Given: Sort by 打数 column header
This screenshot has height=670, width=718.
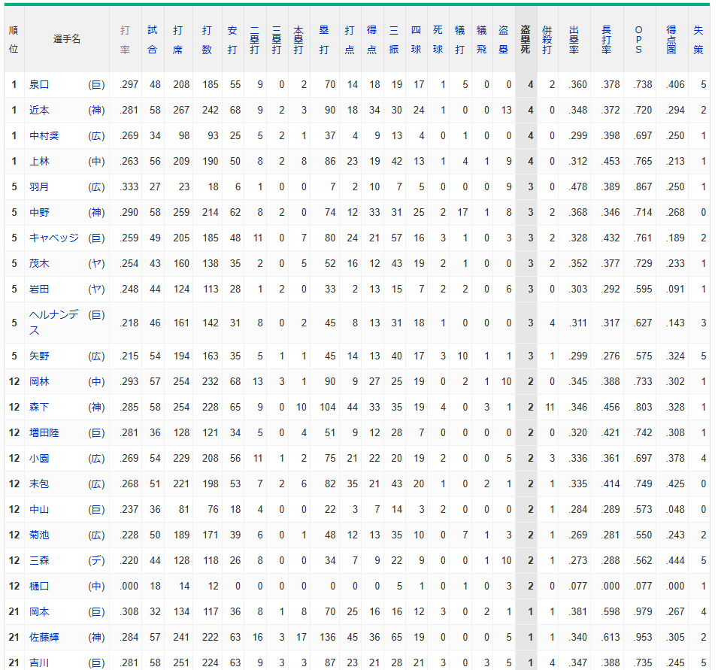Looking at the screenshot, I should click(207, 40).
